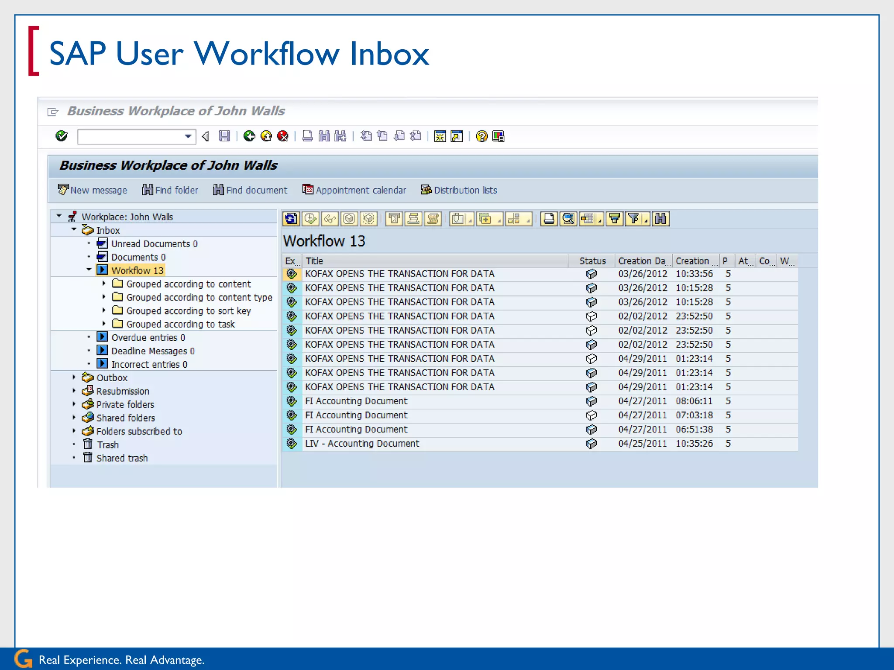This screenshot has height=670, width=894.
Task: Collapse the Workplace: John Walls tree node
Action: [x=59, y=216]
